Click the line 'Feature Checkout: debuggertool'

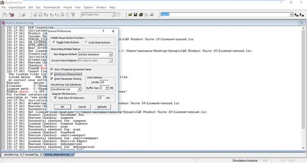(55, 144)
